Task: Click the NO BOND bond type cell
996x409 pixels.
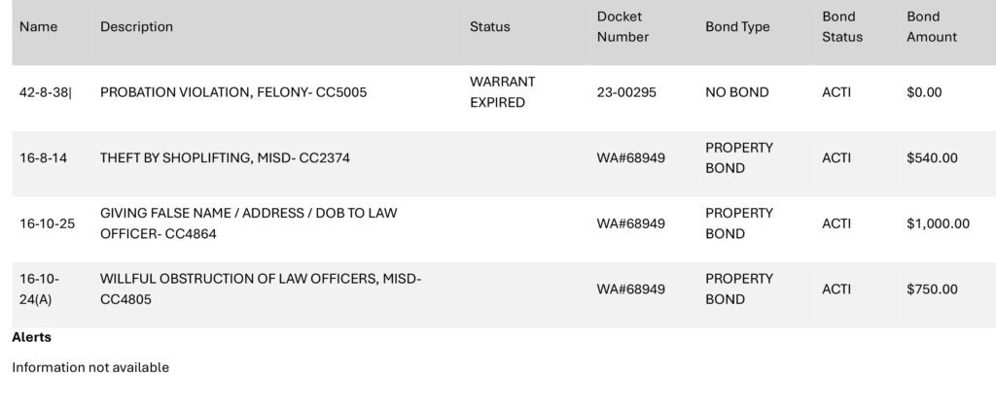Action: click(x=737, y=92)
